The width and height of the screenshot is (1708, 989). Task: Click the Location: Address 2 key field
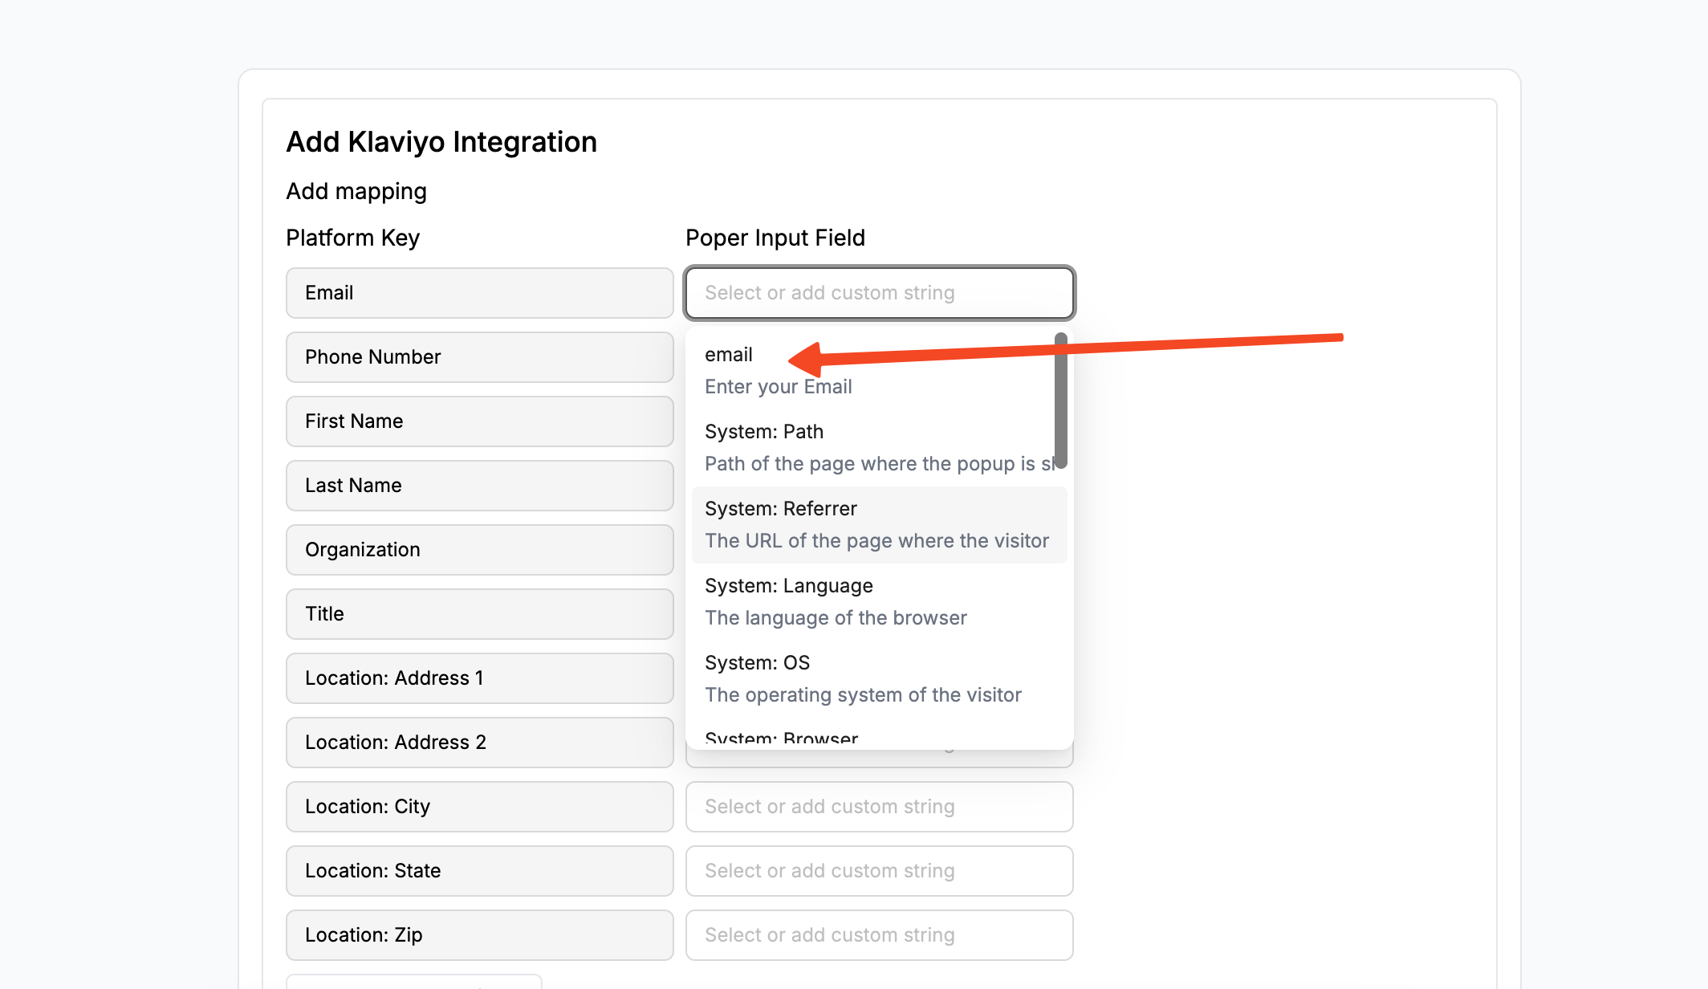(x=480, y=743)
